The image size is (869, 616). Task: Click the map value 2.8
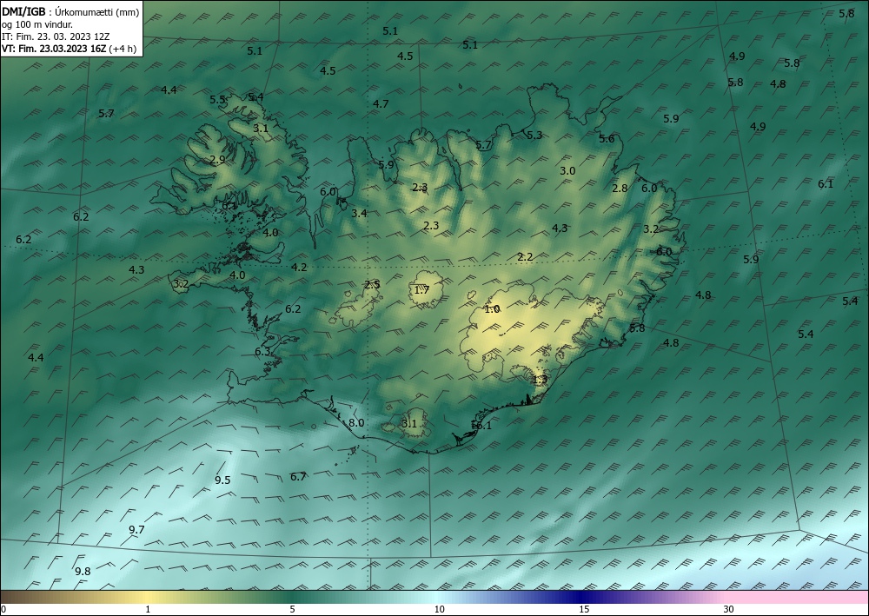pyautogui.click(x=620, y=189)
